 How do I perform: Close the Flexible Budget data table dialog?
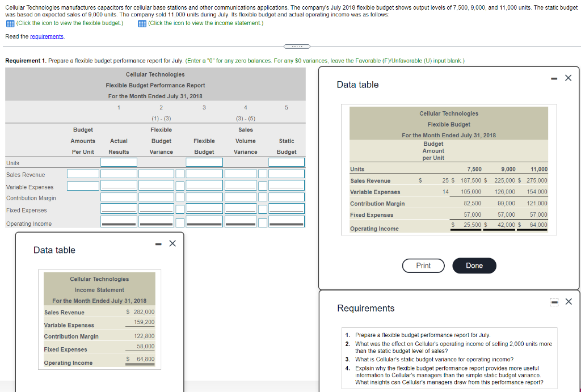pos(568,78)
